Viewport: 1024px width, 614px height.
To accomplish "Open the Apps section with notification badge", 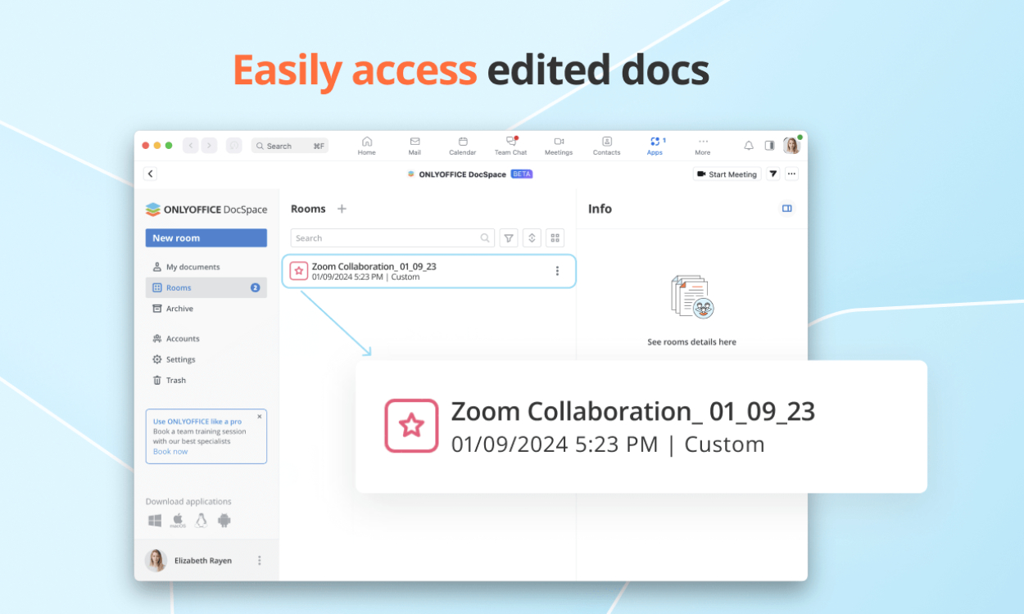I will click(x=655, y=145).
